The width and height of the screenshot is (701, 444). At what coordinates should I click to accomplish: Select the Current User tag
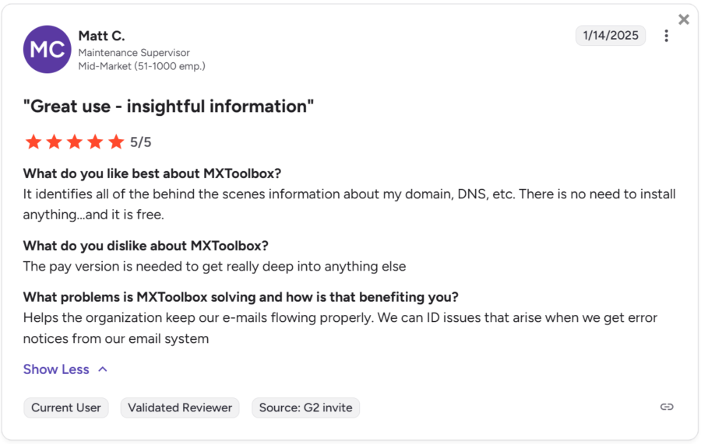click(x=66, y=407)
